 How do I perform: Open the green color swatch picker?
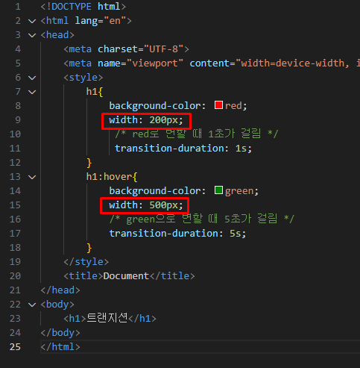218,190
